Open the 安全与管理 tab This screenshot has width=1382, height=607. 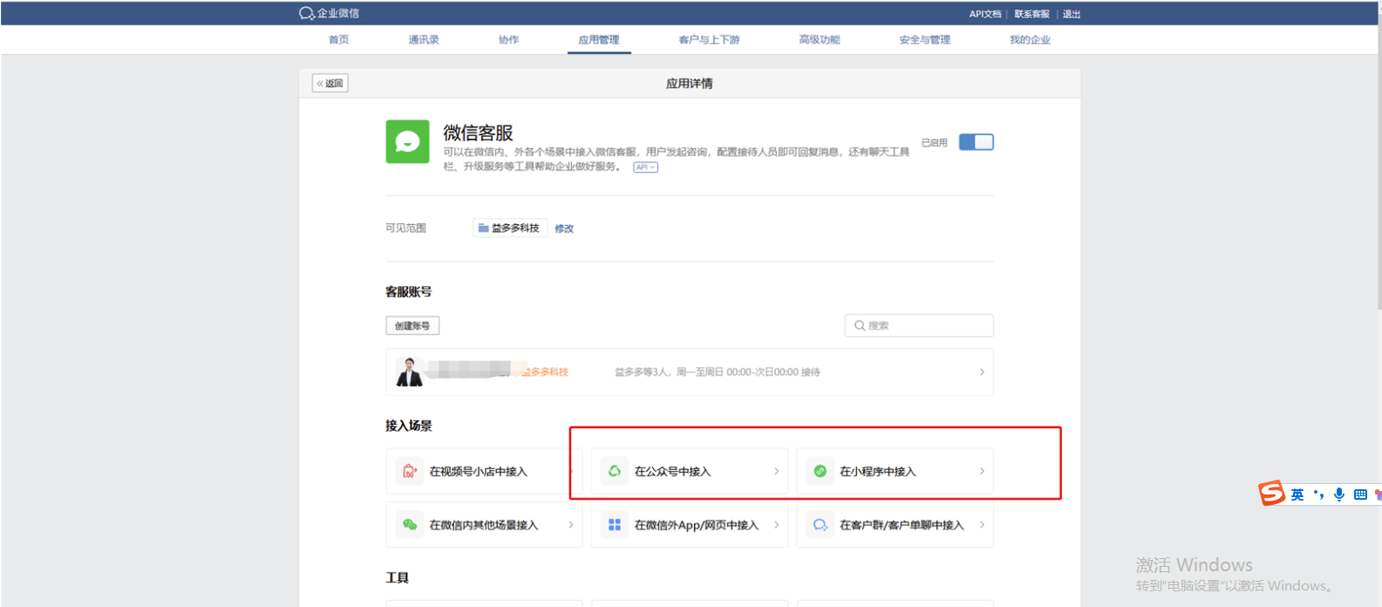pyautogui.click(x=924, y=40)
